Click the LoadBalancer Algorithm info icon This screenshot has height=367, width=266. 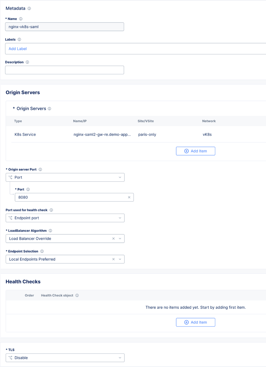(50, 231)
